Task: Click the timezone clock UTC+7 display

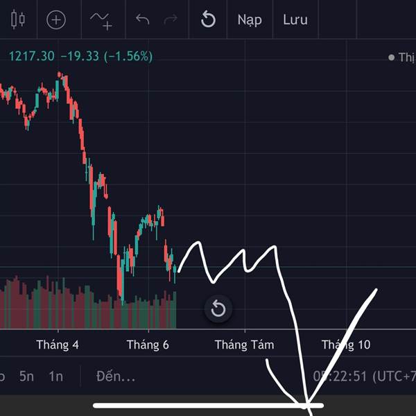Action: pyautogui.click(x=364, y=376)
